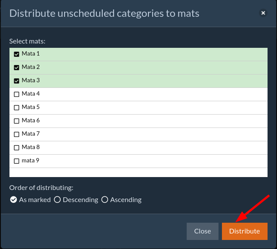277x249 pixels.
Task: Check the mata 9 checkbox
Action: pos(17,161)
